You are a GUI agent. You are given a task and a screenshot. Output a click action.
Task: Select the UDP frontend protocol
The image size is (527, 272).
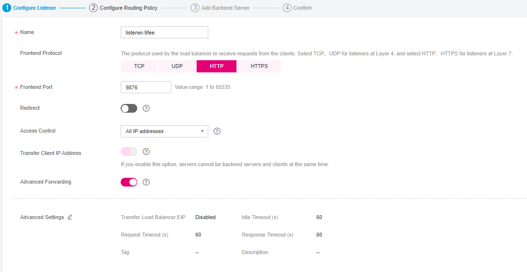(177, 66)
